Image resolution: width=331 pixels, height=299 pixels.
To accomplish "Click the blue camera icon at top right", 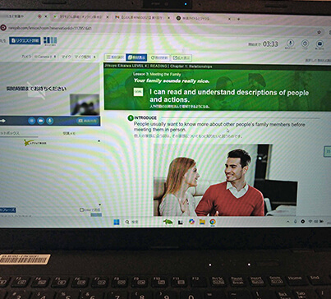I will (x=320, y=44).
